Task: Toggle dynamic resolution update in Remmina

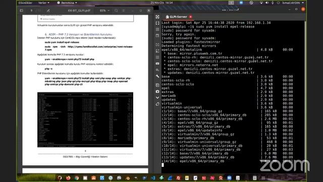Action: tap(157, 44)
